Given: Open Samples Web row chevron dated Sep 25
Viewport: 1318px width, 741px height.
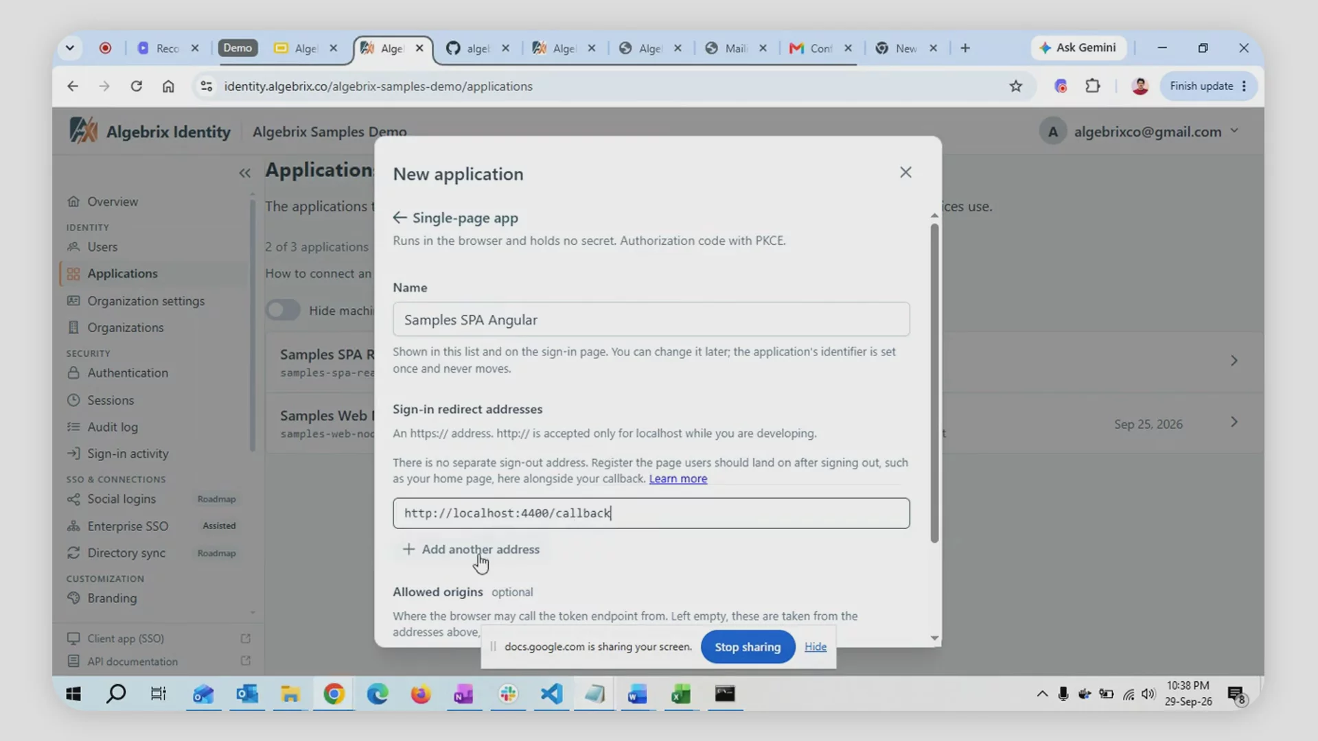Looking at the screenshot, I should 1234,423.
